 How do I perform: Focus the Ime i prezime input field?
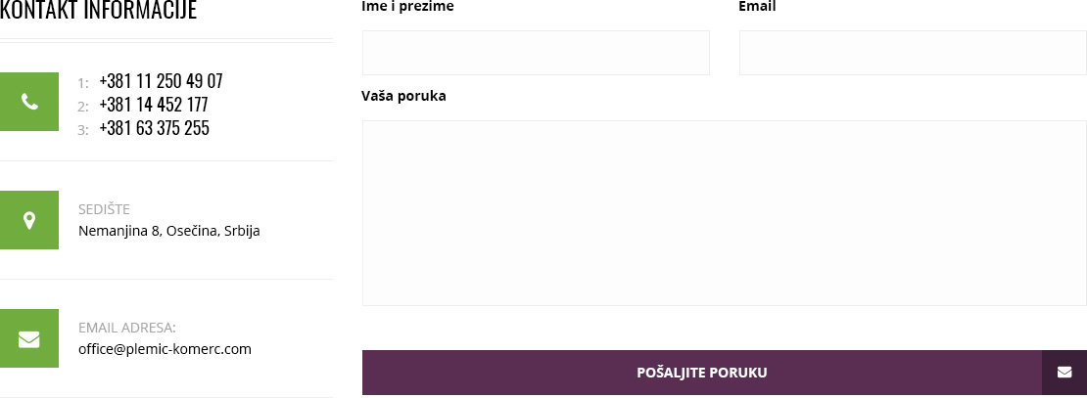(536, 53)
